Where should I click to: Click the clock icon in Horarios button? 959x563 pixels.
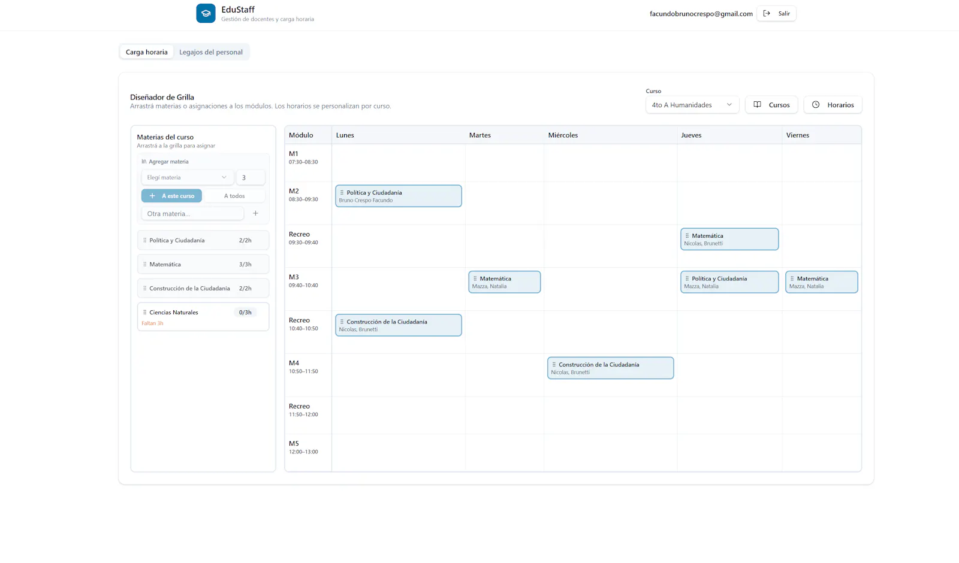(816, 105)
